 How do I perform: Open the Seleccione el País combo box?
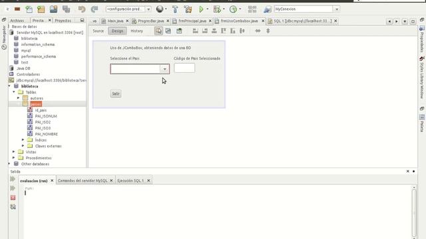(x=164, y=69)
